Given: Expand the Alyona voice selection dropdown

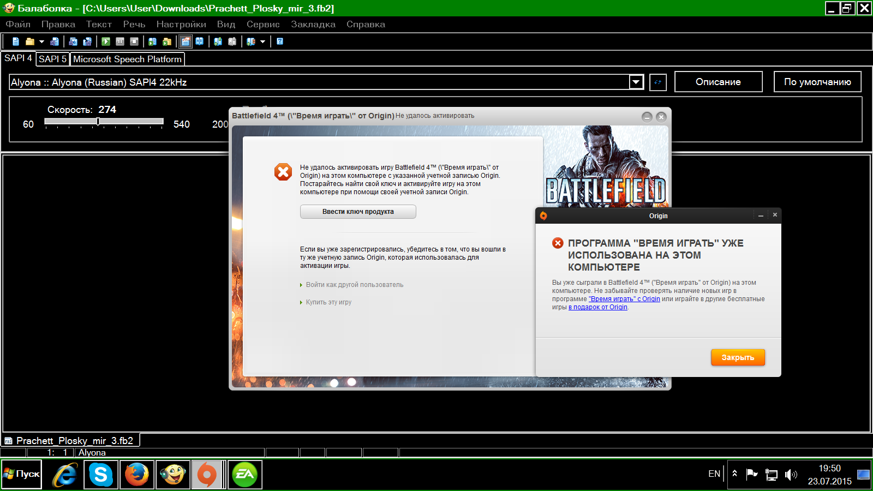Looking at the screenshot, I should (x=636, y=82).
